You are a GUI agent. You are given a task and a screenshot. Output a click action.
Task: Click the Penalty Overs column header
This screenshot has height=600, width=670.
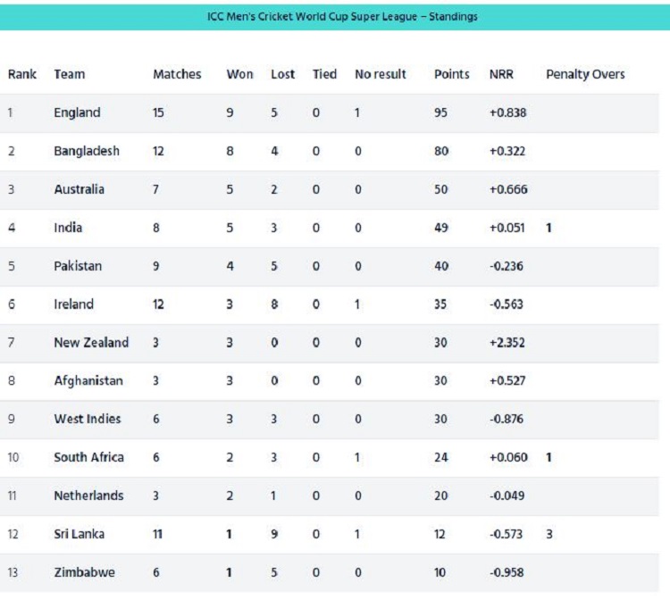[x=585, y=74]
